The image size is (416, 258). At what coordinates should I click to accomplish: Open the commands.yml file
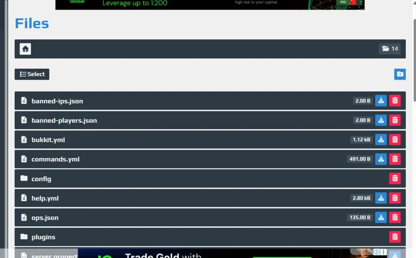pyautogui.click(x=55, y=160)
